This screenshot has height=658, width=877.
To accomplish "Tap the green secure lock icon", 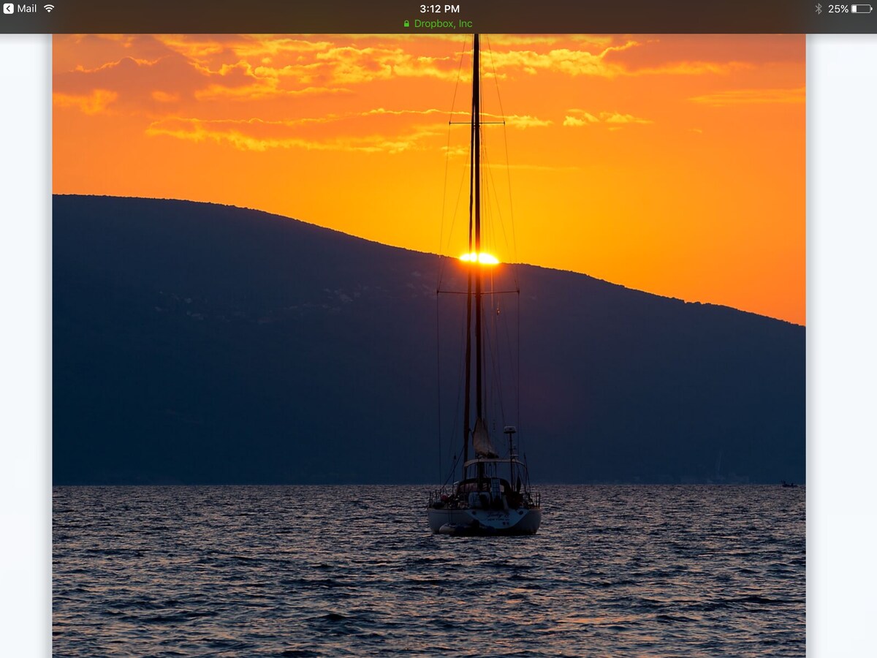I will 407,24.
